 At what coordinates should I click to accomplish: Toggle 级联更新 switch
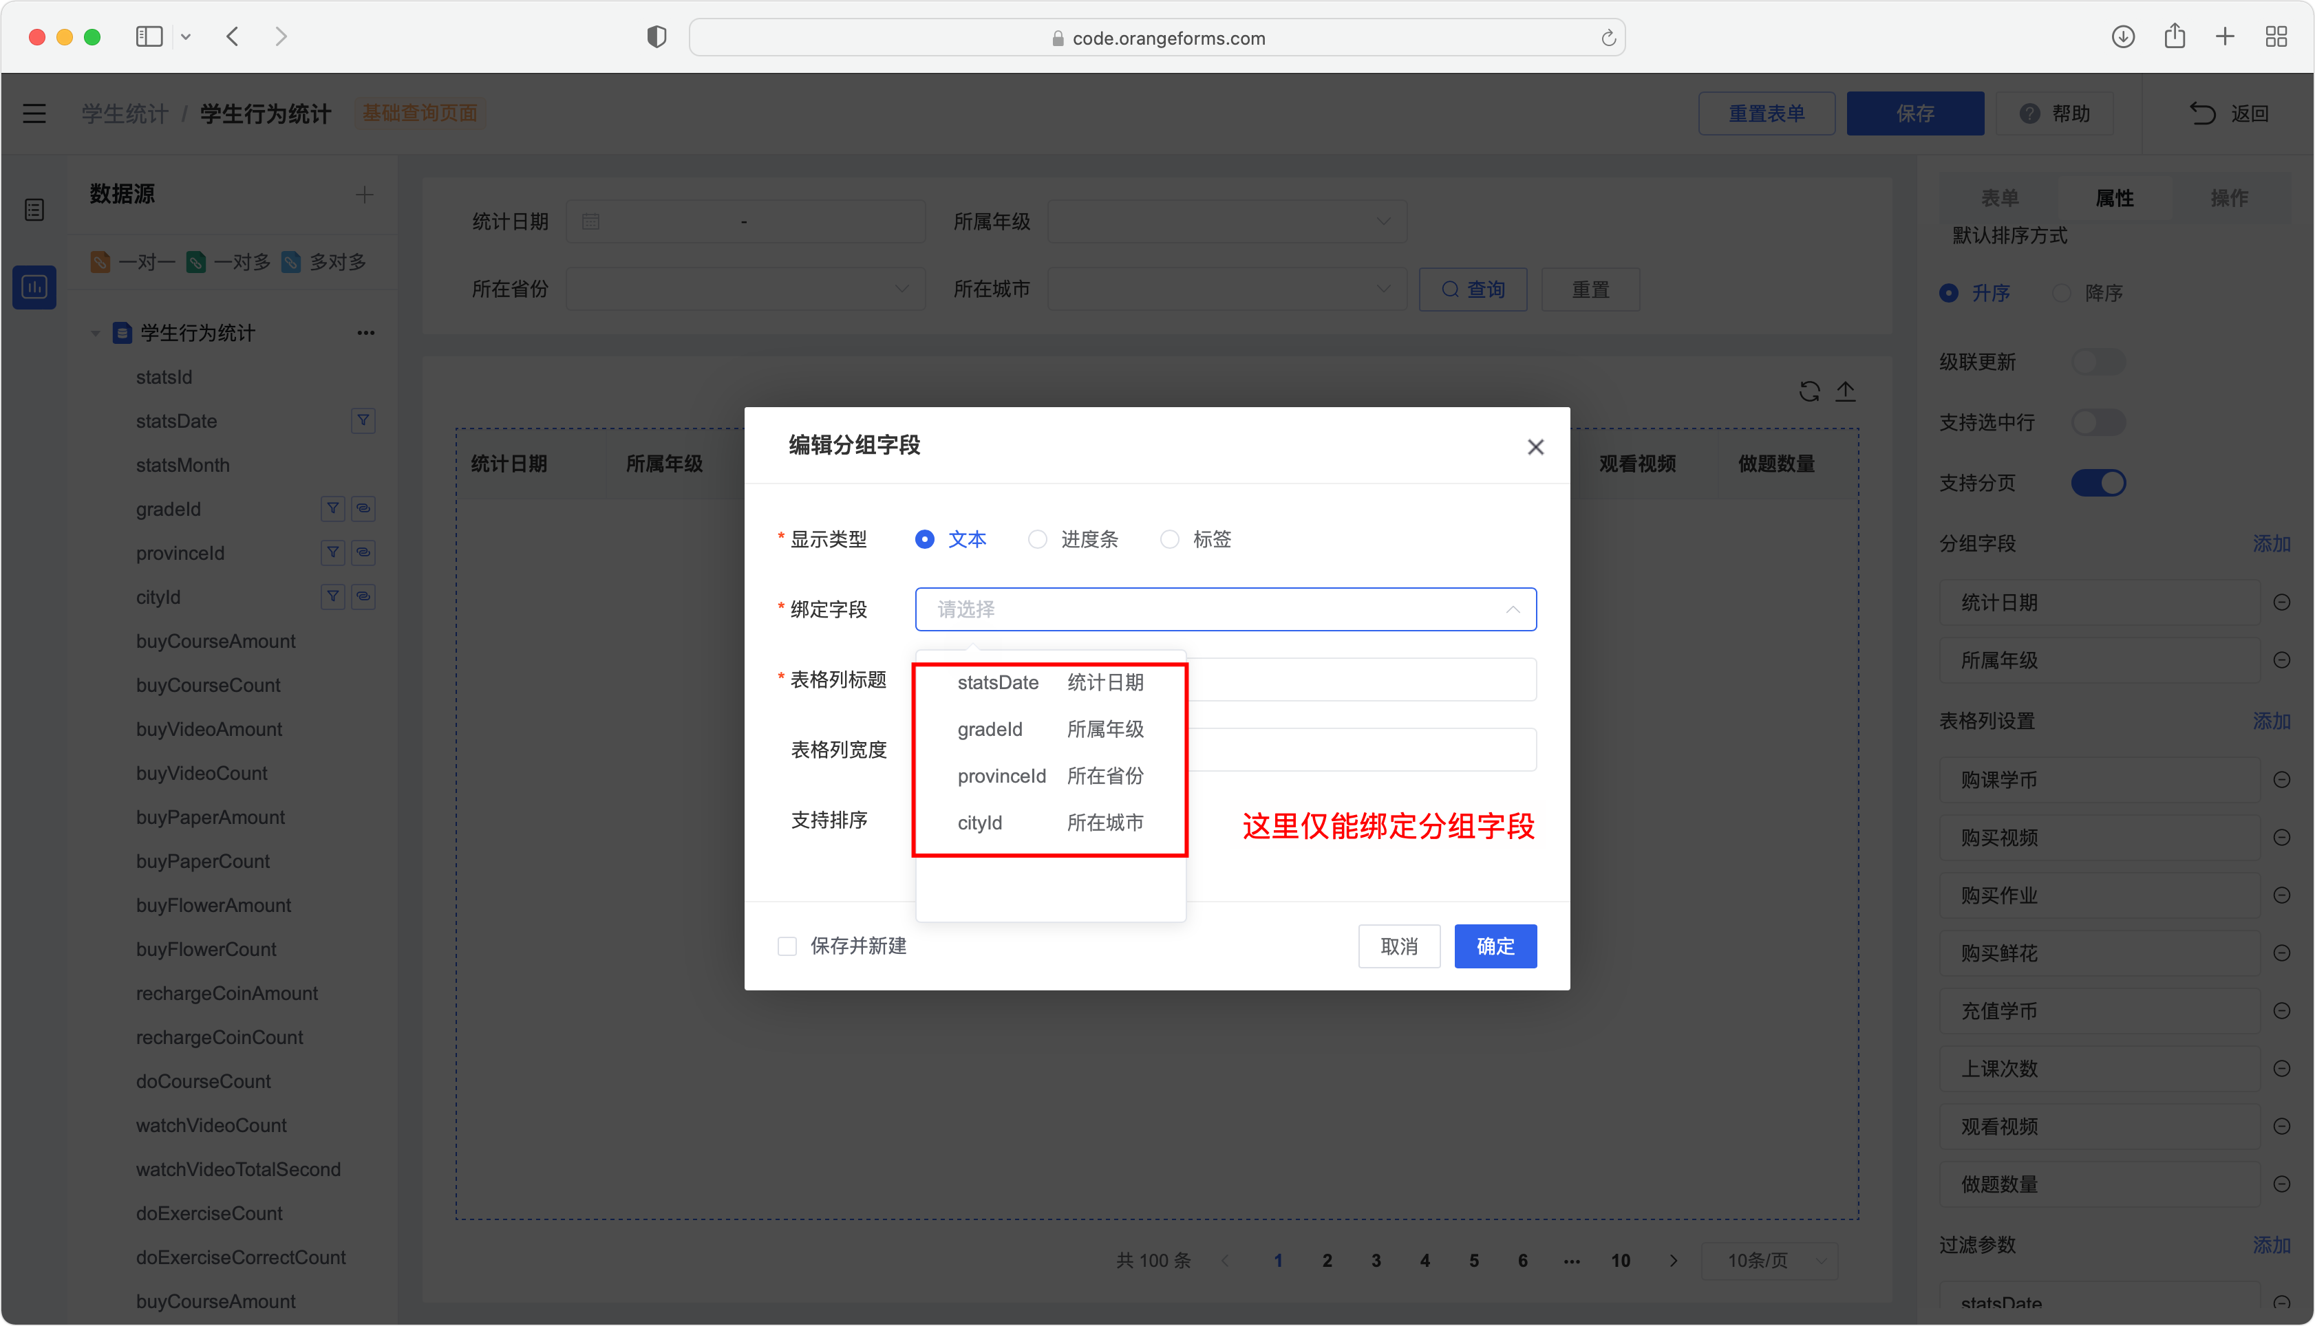pos(2098,362)
